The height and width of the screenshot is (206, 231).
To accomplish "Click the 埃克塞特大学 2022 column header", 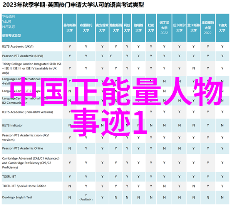I will 208,28.
